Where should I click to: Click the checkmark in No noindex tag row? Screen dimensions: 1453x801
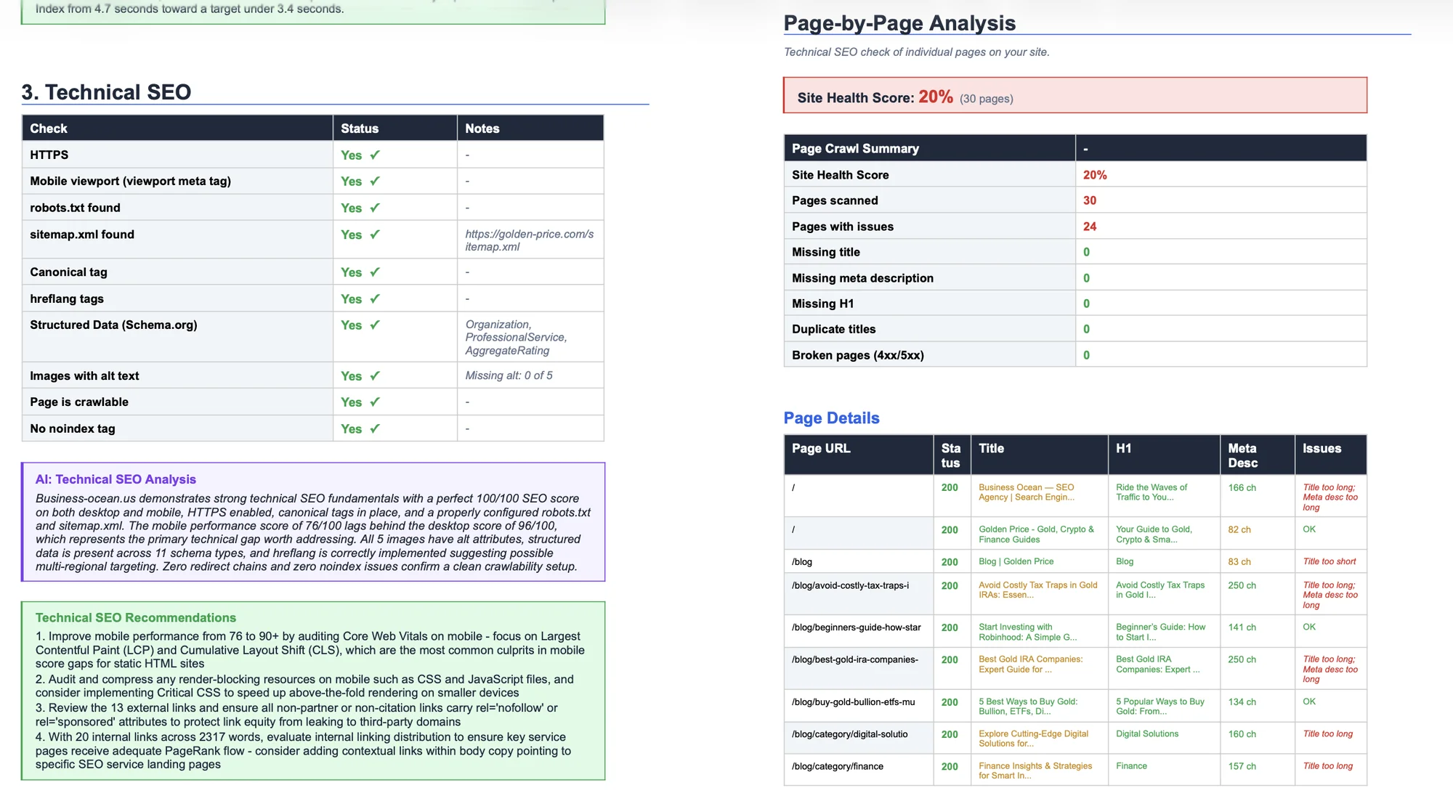pyautogui.click(x=375, y=428)
